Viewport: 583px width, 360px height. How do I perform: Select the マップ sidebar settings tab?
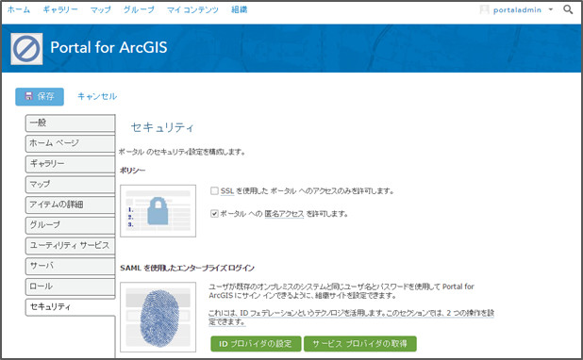coord(70,185)
